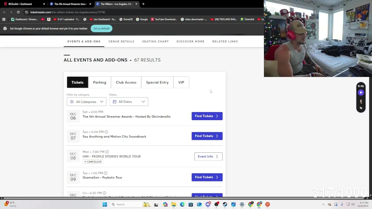The width and height of the screenshot is (372, 209).
Task: Open OsamaSon - Psykotic Tour link
Action: pyautogui.click(x=102, y=178)
